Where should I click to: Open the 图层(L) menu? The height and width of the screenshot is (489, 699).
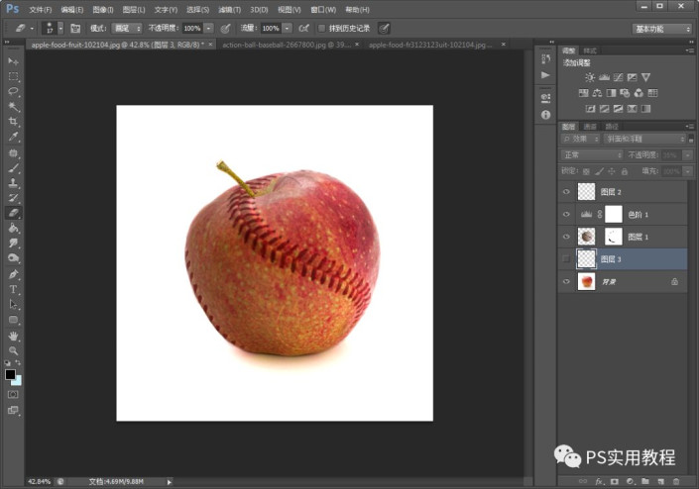click(x=134, y=9)
